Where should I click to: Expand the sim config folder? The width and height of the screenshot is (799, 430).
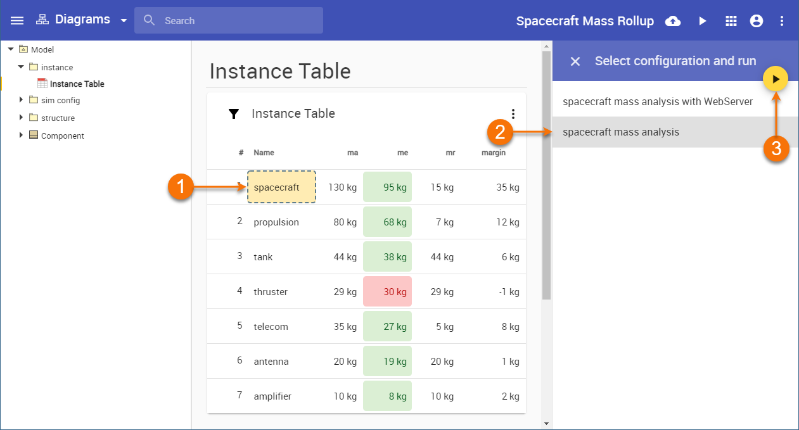21,100
